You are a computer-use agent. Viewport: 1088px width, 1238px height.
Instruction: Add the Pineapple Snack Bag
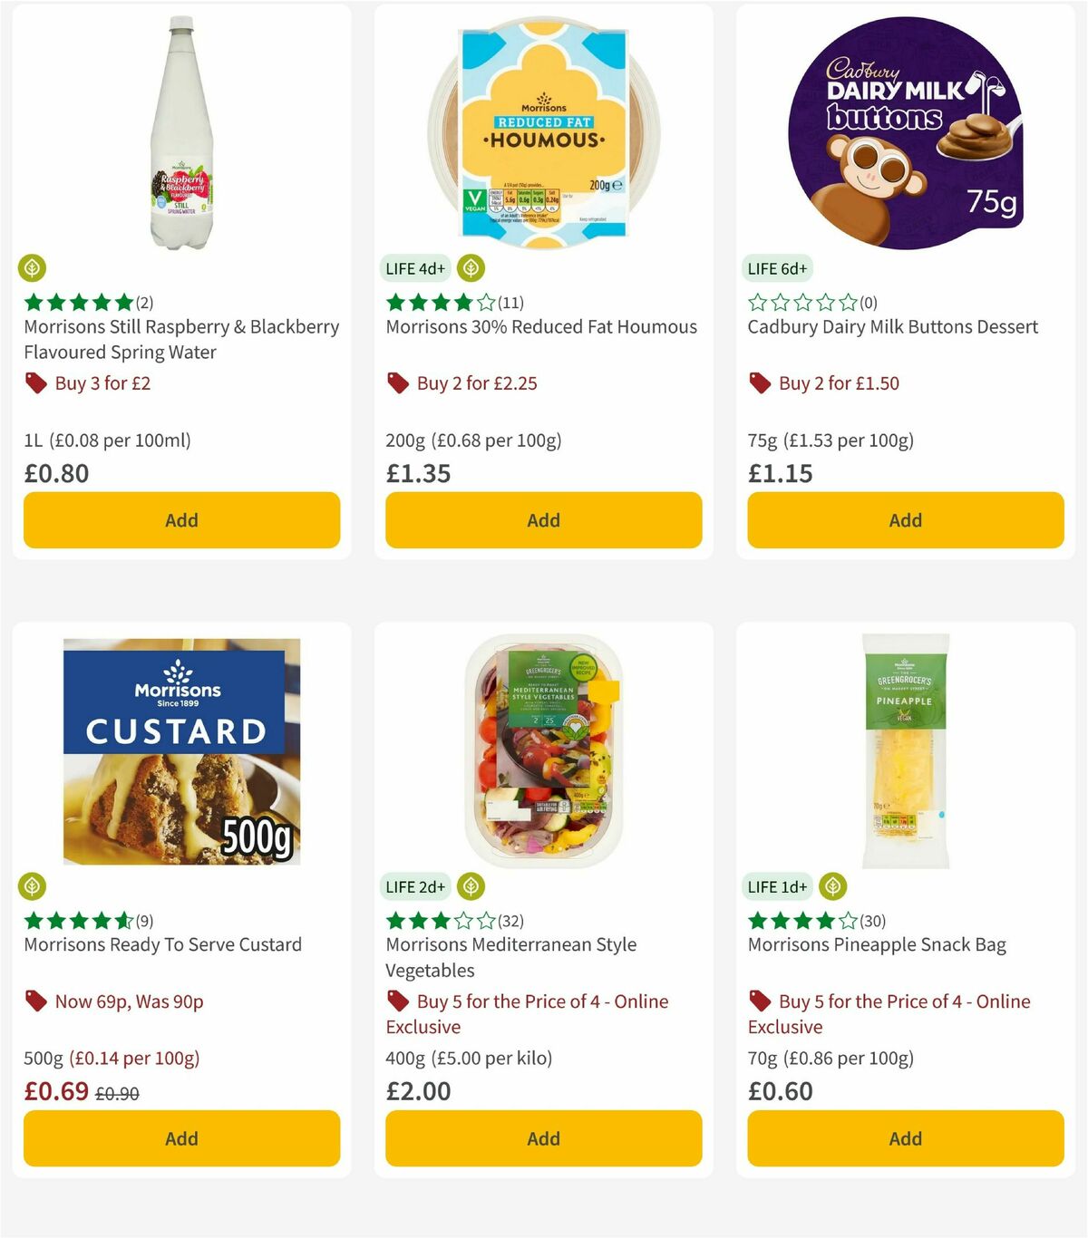click(x=905, y=1138)
